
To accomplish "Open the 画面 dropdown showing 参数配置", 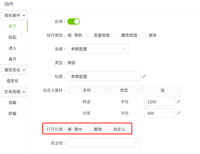I will point(98,49).
